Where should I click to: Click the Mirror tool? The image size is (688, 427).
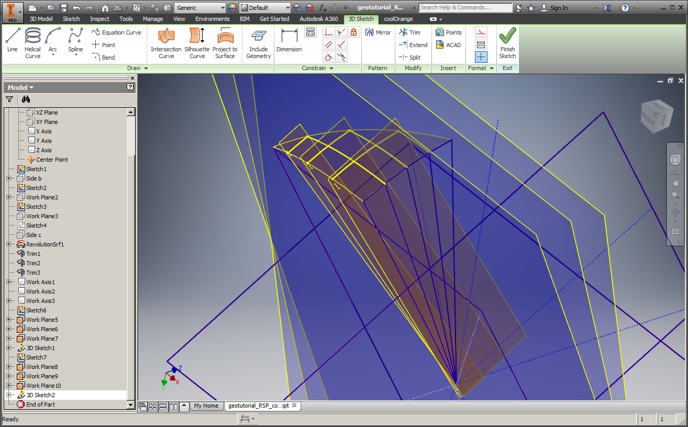tap(378, 32)
